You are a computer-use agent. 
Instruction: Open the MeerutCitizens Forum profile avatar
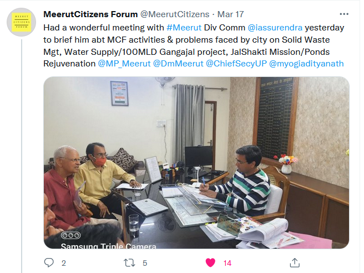(21, 22)
